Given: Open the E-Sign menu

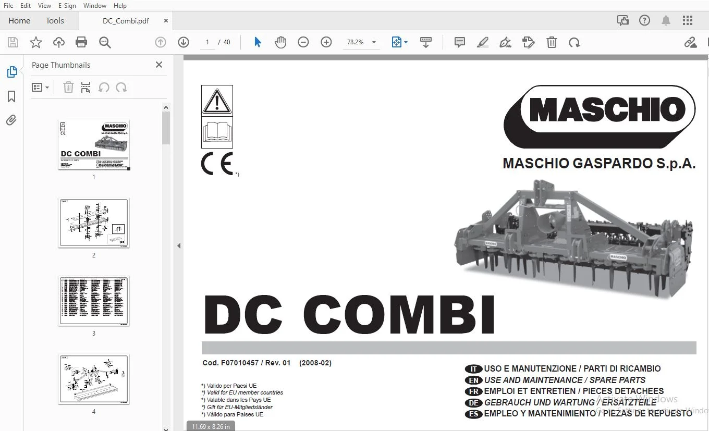Looking at the screenshot, I should (67, 6).
